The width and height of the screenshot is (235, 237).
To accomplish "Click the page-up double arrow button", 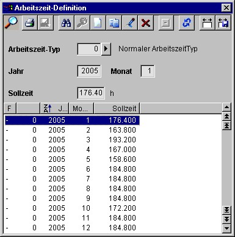I will 226,116.
